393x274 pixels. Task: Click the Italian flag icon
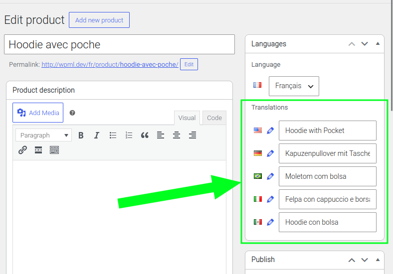(258, 199)
